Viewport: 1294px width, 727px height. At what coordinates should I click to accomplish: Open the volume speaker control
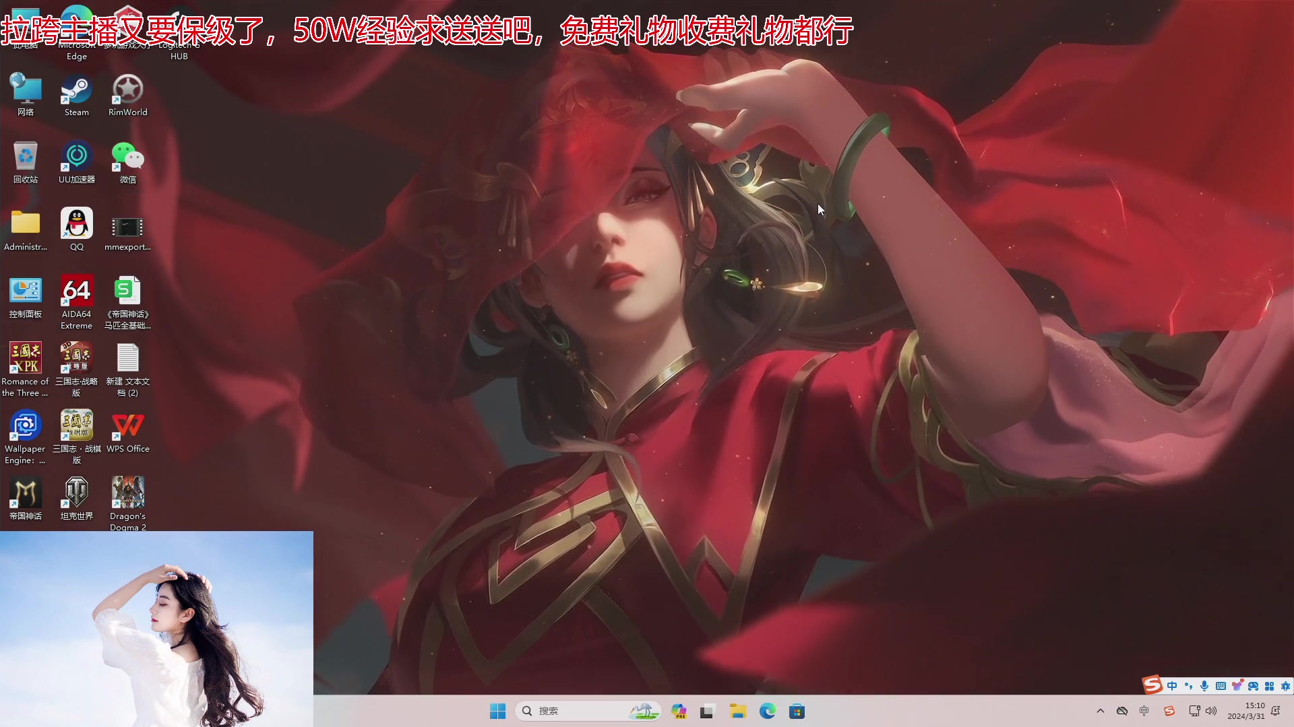pos(1211,711)
